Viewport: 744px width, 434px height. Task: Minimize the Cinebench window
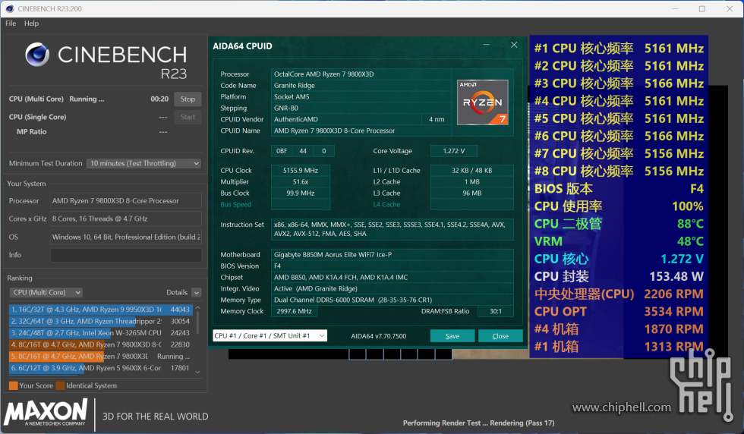tap(675, 8)
